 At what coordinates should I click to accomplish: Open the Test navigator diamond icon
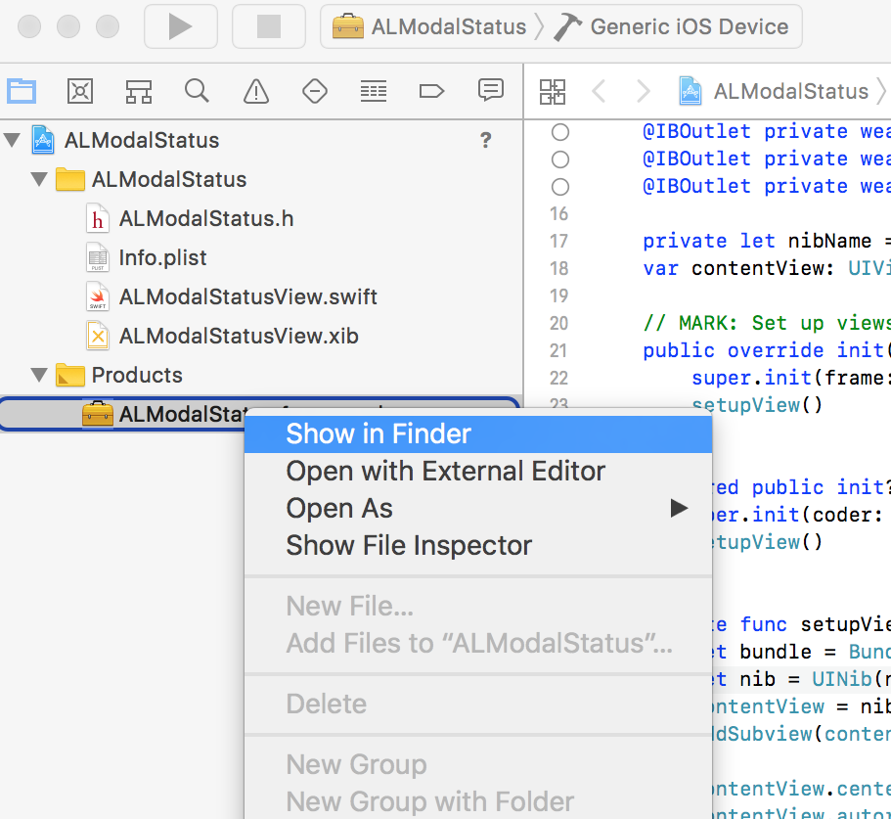(x=315, y=91)
